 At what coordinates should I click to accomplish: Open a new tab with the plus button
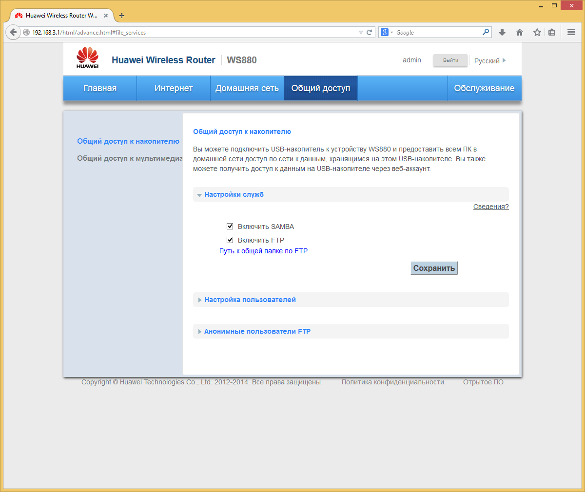tap(122, 16)
